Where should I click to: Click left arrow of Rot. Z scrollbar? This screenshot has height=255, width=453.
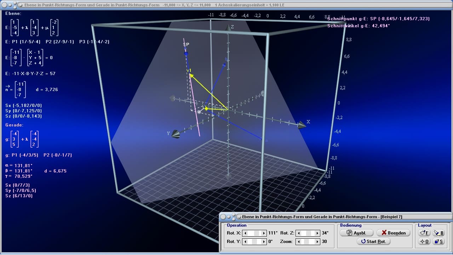point(299,233)
